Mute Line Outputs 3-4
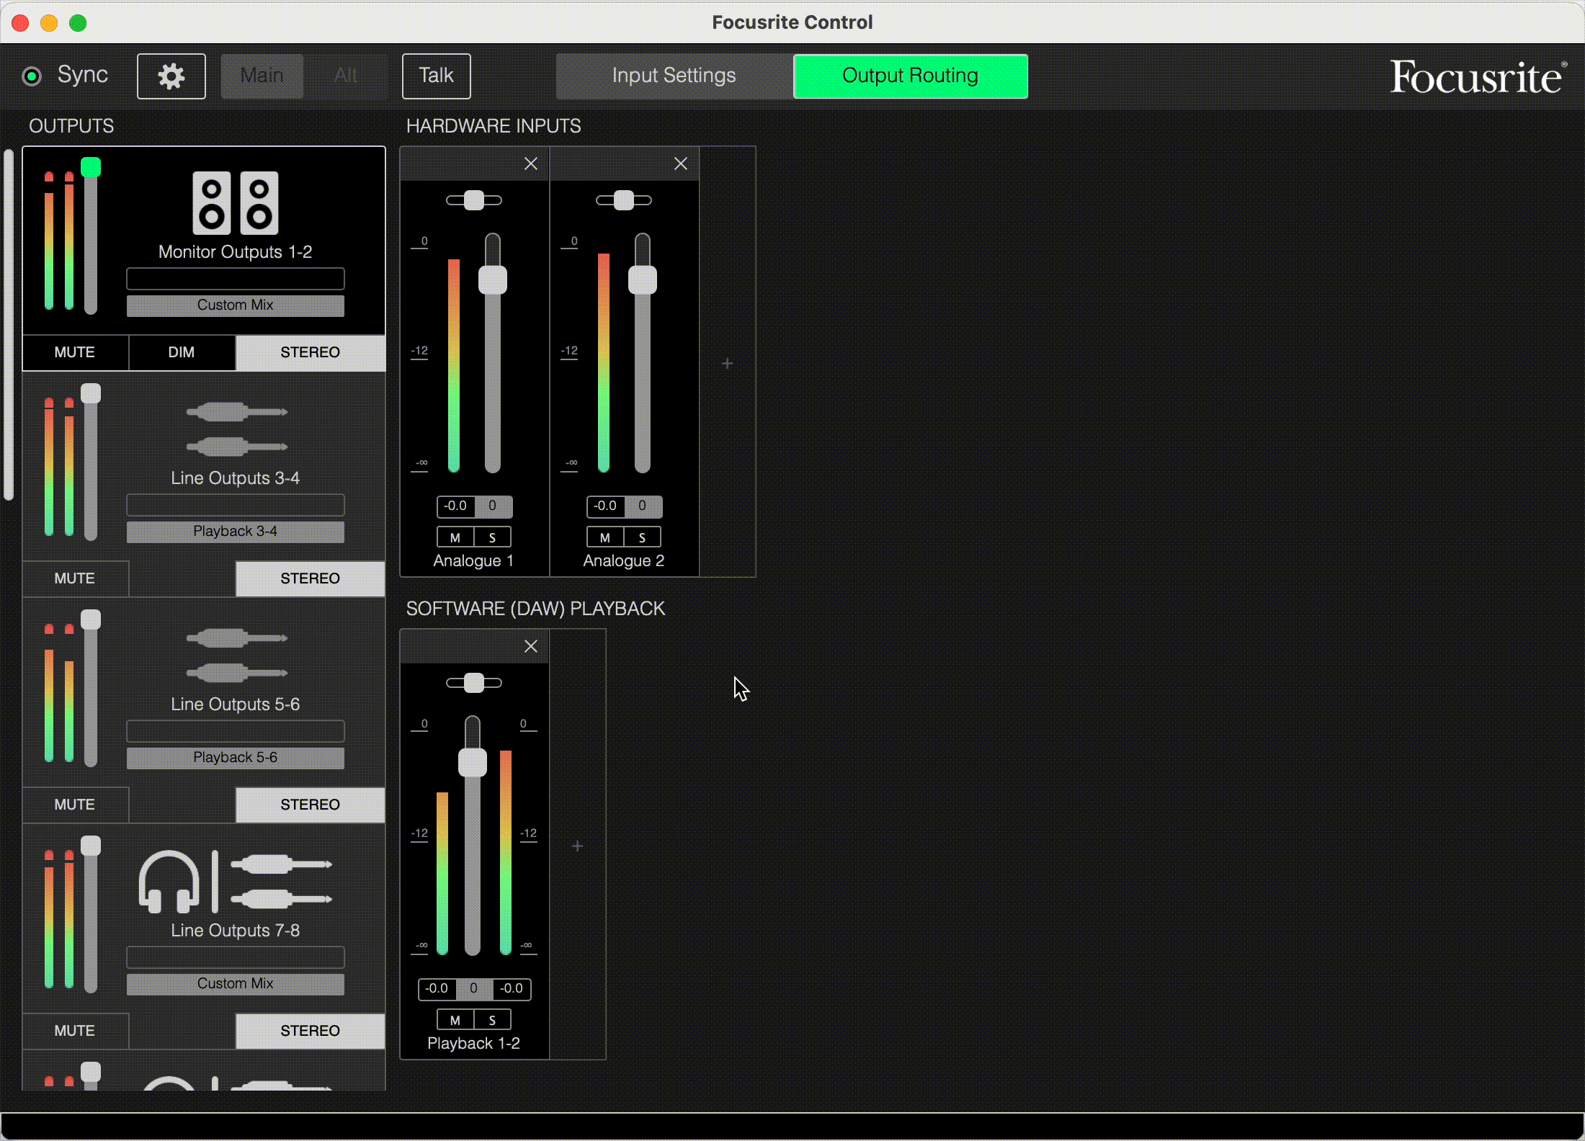The image size is (1585, 1141). pos(75,578)
